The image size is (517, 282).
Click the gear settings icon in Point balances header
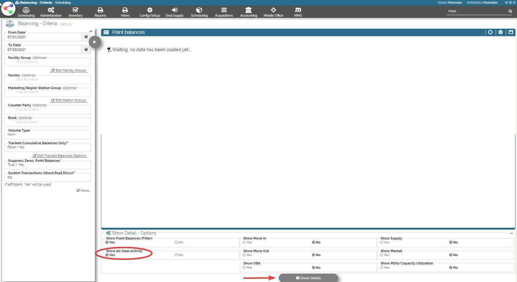pos(501,32)
